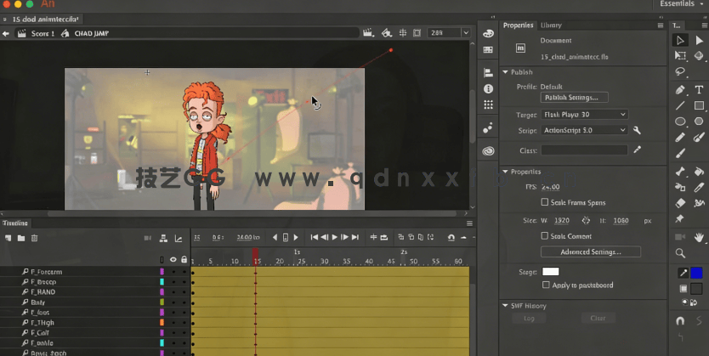The image size is (709, 356).
Task: Select the Eraser tool
Action: coord(680,203)
